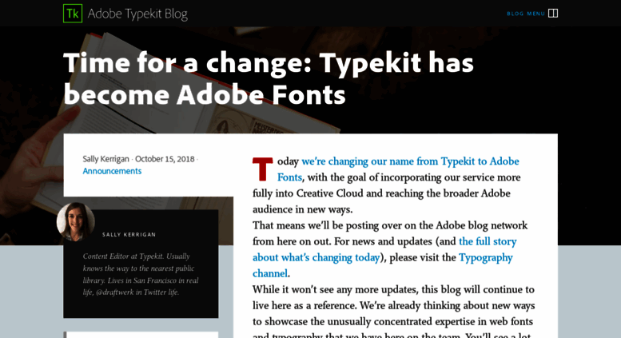Screen dimensions: 621x338
Task: Click the article headline 'Time for a change'
Action: [269, 78]
